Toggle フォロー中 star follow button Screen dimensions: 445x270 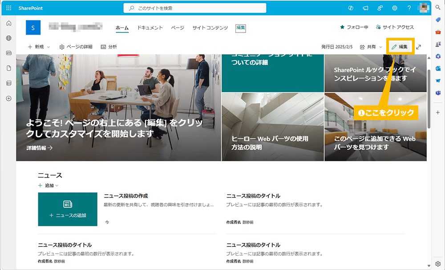click(354, 27)
